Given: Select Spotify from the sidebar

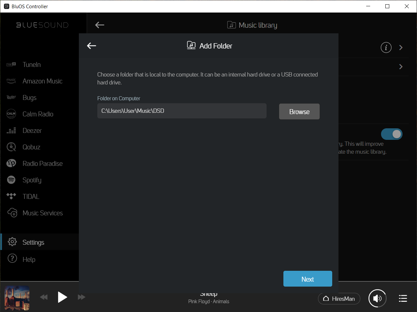Looking at the screenshot, I should point(32,180).
